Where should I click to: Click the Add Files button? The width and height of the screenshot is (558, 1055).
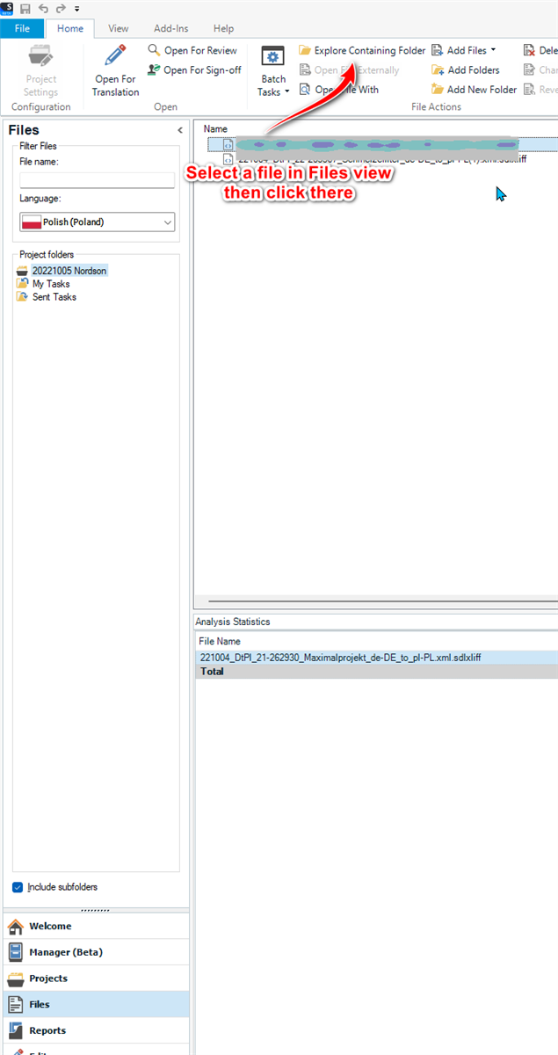[x=459, y=50]
